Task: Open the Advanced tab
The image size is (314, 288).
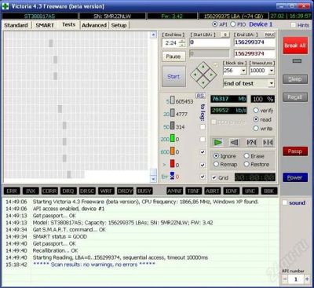Action: click(94, 25)
